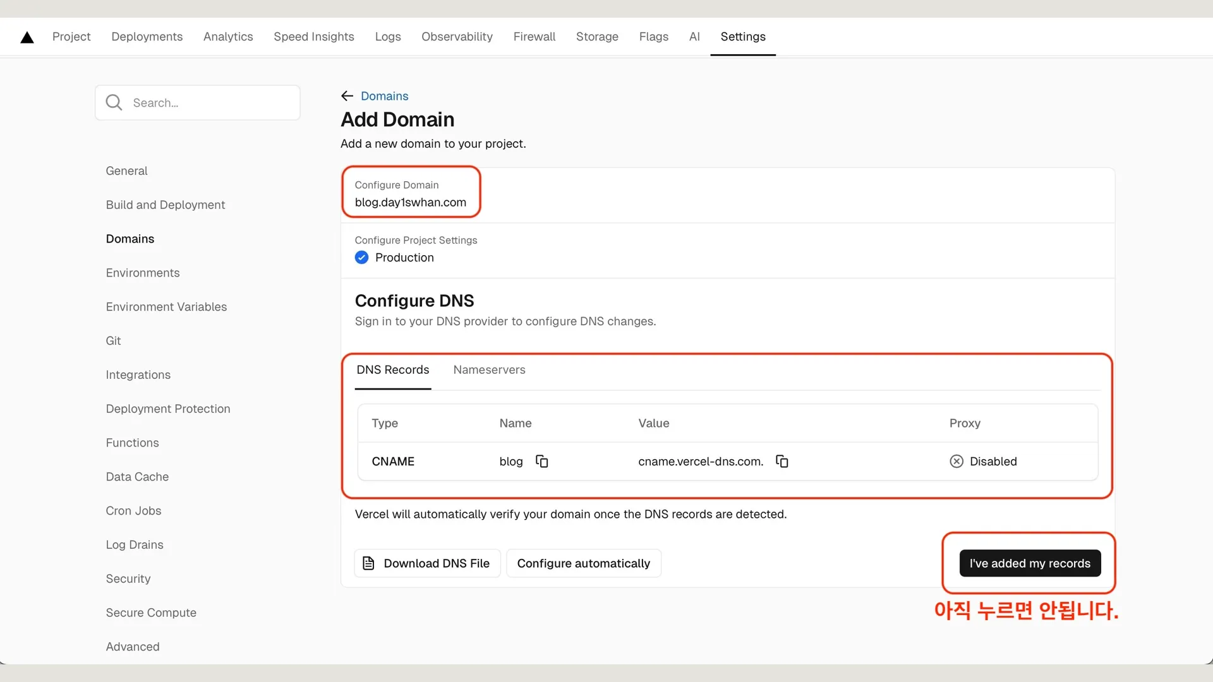The image size is (1213, 682).
Task: Open Environment Variables settings
Action: (x=166, y=307)
